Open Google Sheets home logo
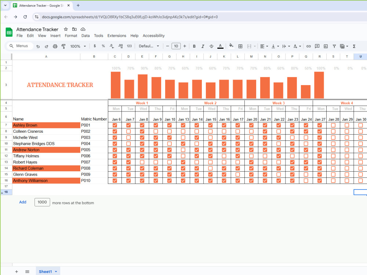Screen dimensions: 367x275 (9, 32)
